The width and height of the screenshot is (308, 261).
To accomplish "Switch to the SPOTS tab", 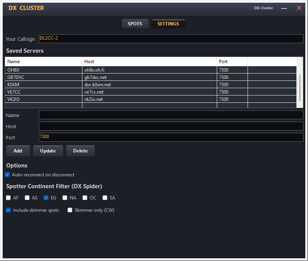I will 135,23.
